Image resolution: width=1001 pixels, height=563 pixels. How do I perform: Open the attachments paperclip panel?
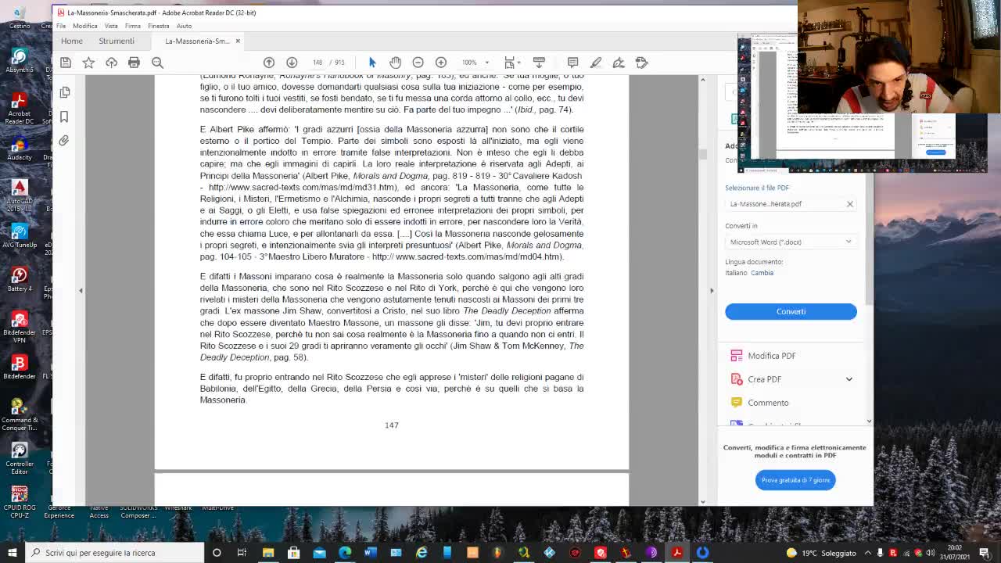[64, 141]
